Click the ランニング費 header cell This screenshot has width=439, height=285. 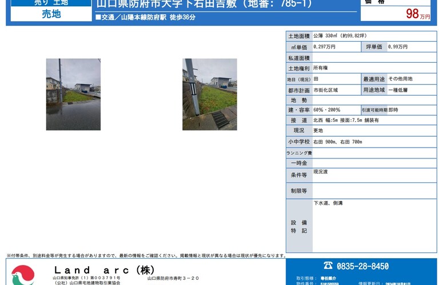299,153
